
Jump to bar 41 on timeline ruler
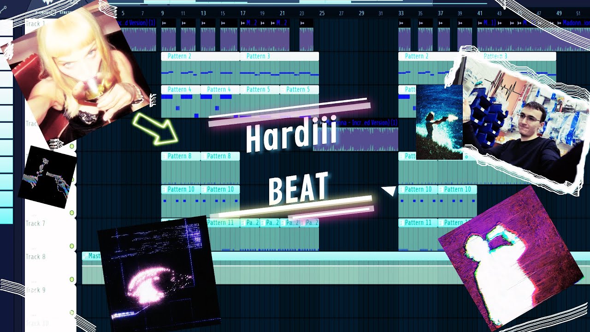480,13
